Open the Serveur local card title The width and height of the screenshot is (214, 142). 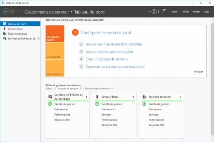point(110,97)
